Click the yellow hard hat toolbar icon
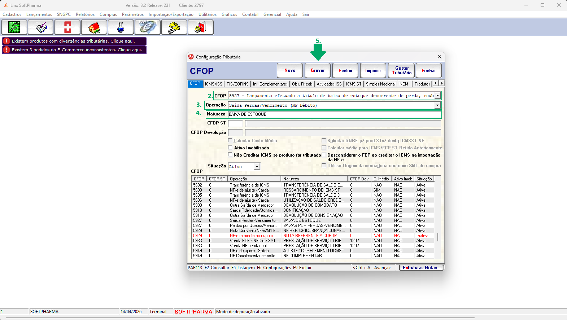 tap(174, 27)
